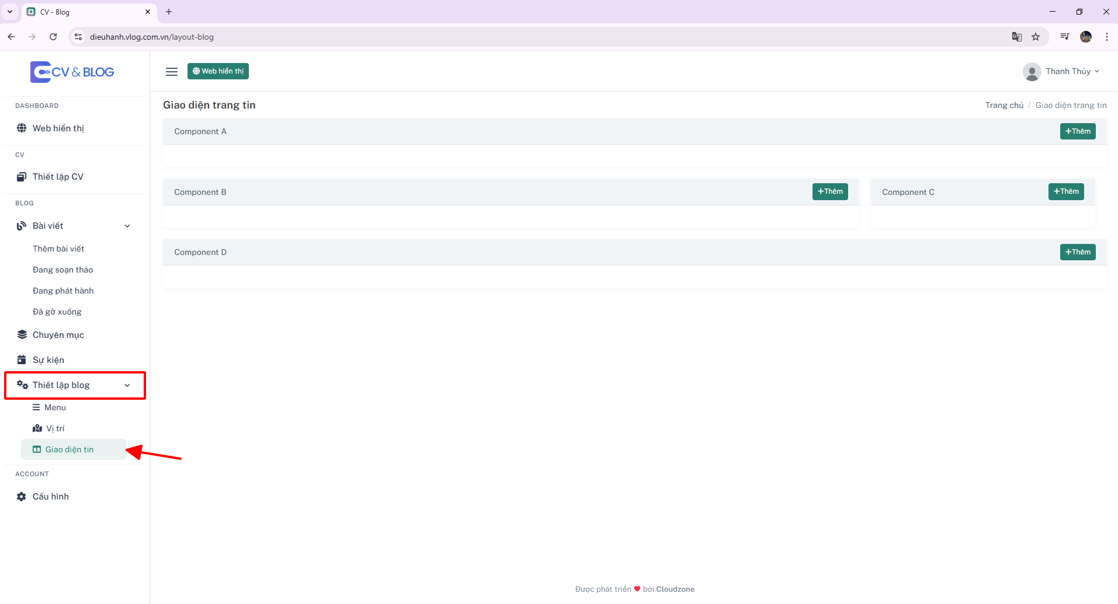1118x604 pixels.
Task: Click the address bar URL
Action: tap(152, 37)
